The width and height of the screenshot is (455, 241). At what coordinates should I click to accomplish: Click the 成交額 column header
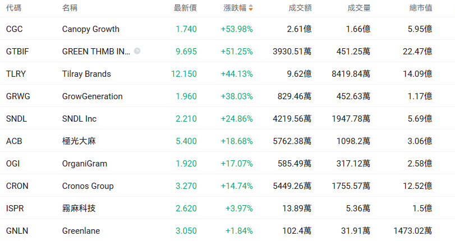300,8
